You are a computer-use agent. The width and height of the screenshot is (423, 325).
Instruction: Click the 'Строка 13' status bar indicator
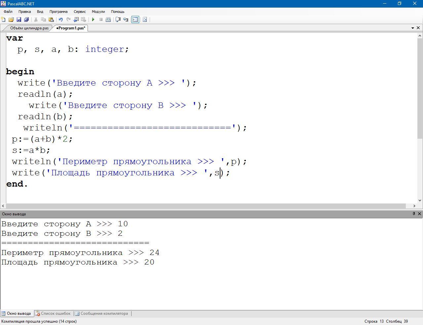coord(374,321)
